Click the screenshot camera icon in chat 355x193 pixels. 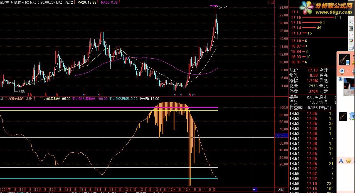click(x=340, y=79)
